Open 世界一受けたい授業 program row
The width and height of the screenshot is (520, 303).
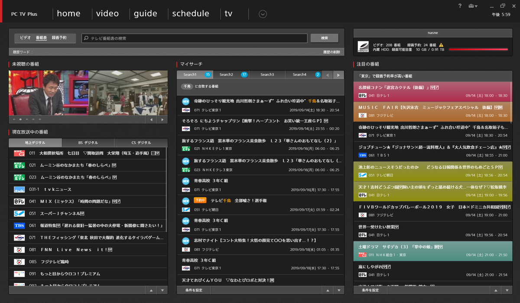coord(433,231)
